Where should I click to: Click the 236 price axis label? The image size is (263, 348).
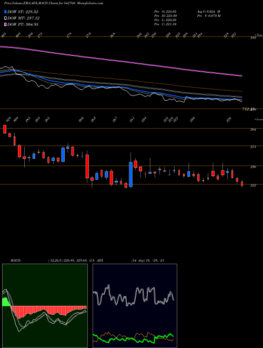[253, 167]
